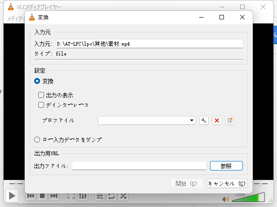Click the 参照 browse button

tap(226, 166)
